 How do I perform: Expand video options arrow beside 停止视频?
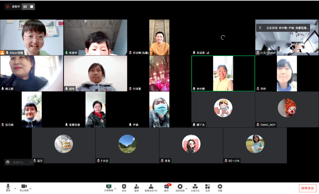(30, 189)
